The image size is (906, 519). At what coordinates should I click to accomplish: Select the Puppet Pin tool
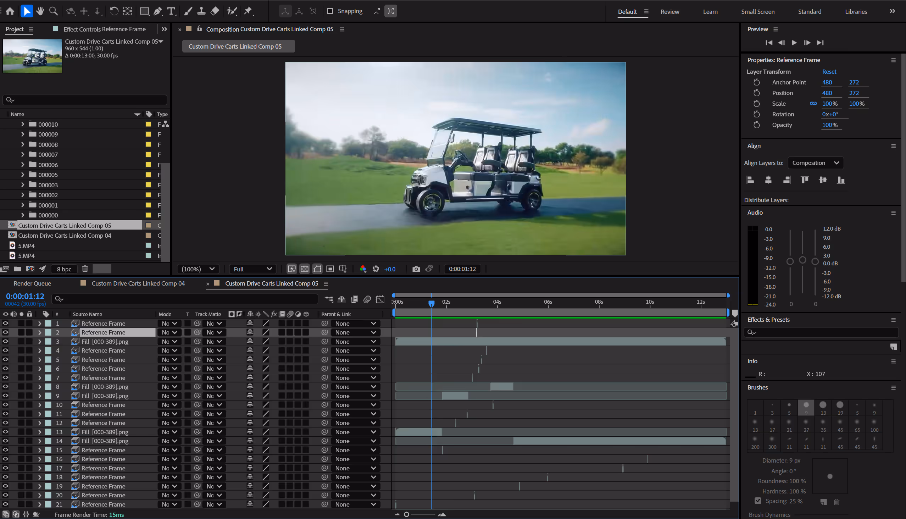click(248, 11)
